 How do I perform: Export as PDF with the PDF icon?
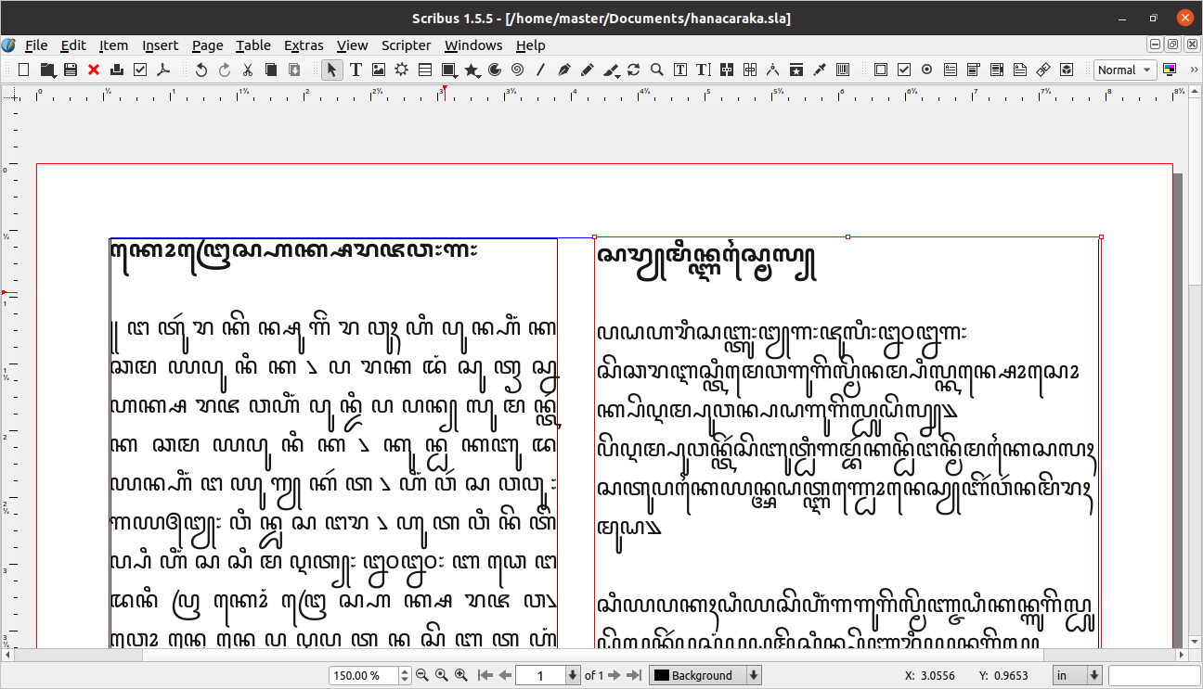click(x=163, y=70)
